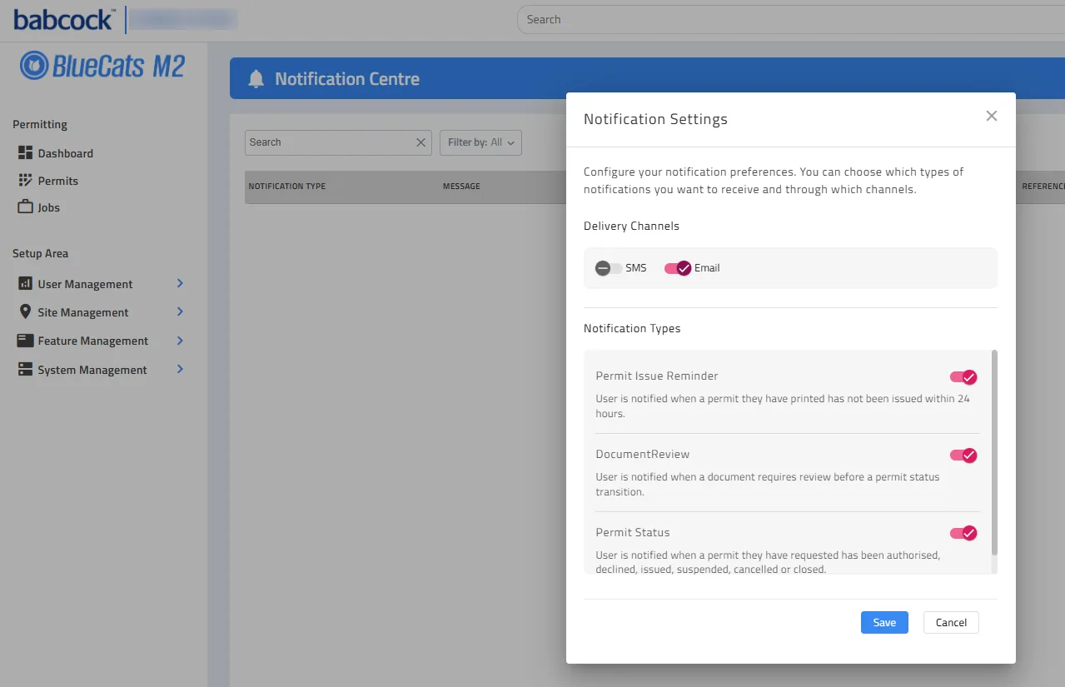Click the Setup Area section label
1065x687 pixels.
40,253
